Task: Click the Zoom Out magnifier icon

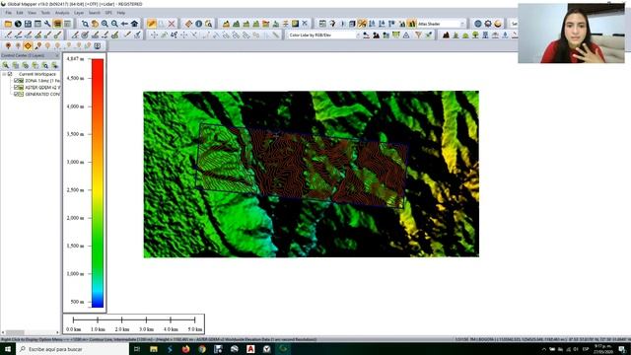Action: [114, 24]
